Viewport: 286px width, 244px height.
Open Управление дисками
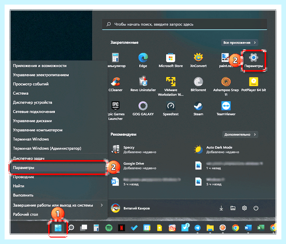(x=59, y=121)
